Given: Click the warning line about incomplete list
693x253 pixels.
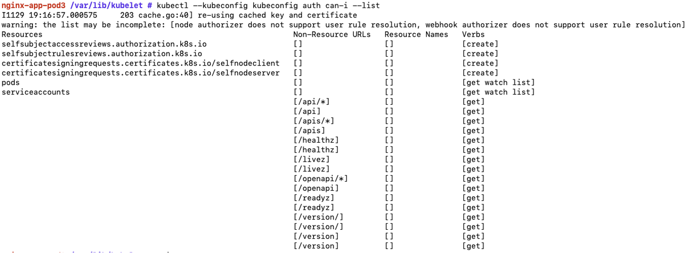Looking at the screenshot, I should [343, 25].
